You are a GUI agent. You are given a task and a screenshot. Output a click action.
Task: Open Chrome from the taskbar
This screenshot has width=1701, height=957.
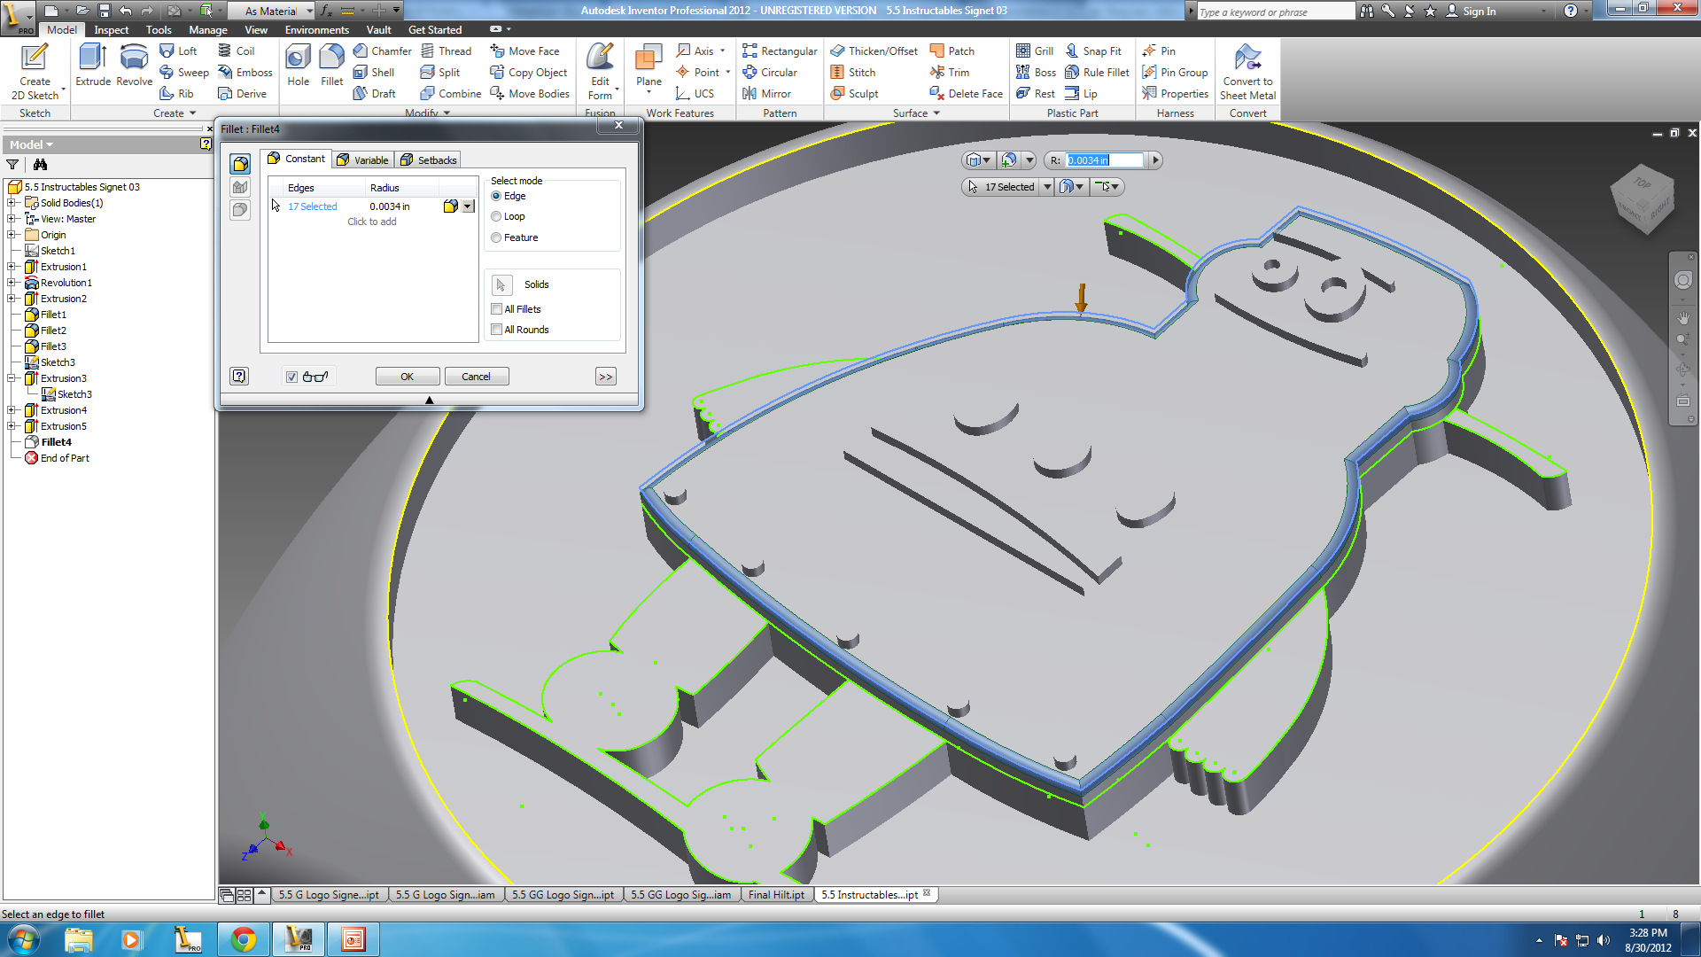243,939
